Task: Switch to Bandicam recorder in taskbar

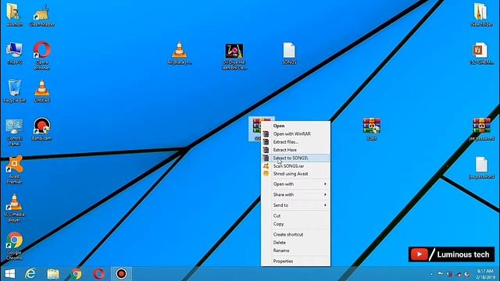Action: point(122,274)
